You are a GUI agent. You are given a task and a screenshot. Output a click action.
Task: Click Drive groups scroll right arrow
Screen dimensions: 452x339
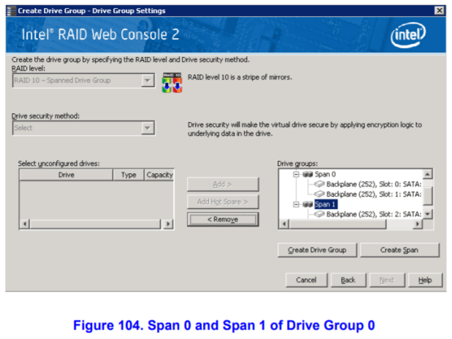[418, 224]
